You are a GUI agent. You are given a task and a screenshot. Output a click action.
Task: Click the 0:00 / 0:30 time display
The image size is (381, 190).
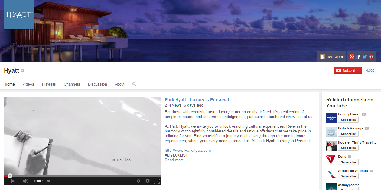pyautogui.click(x=42, y=181)
